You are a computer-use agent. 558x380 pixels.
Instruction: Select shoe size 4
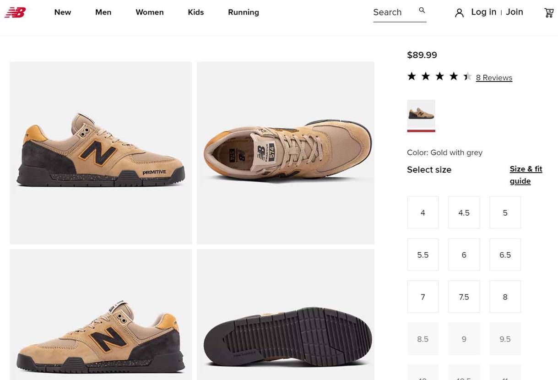[x=423, y=212]
